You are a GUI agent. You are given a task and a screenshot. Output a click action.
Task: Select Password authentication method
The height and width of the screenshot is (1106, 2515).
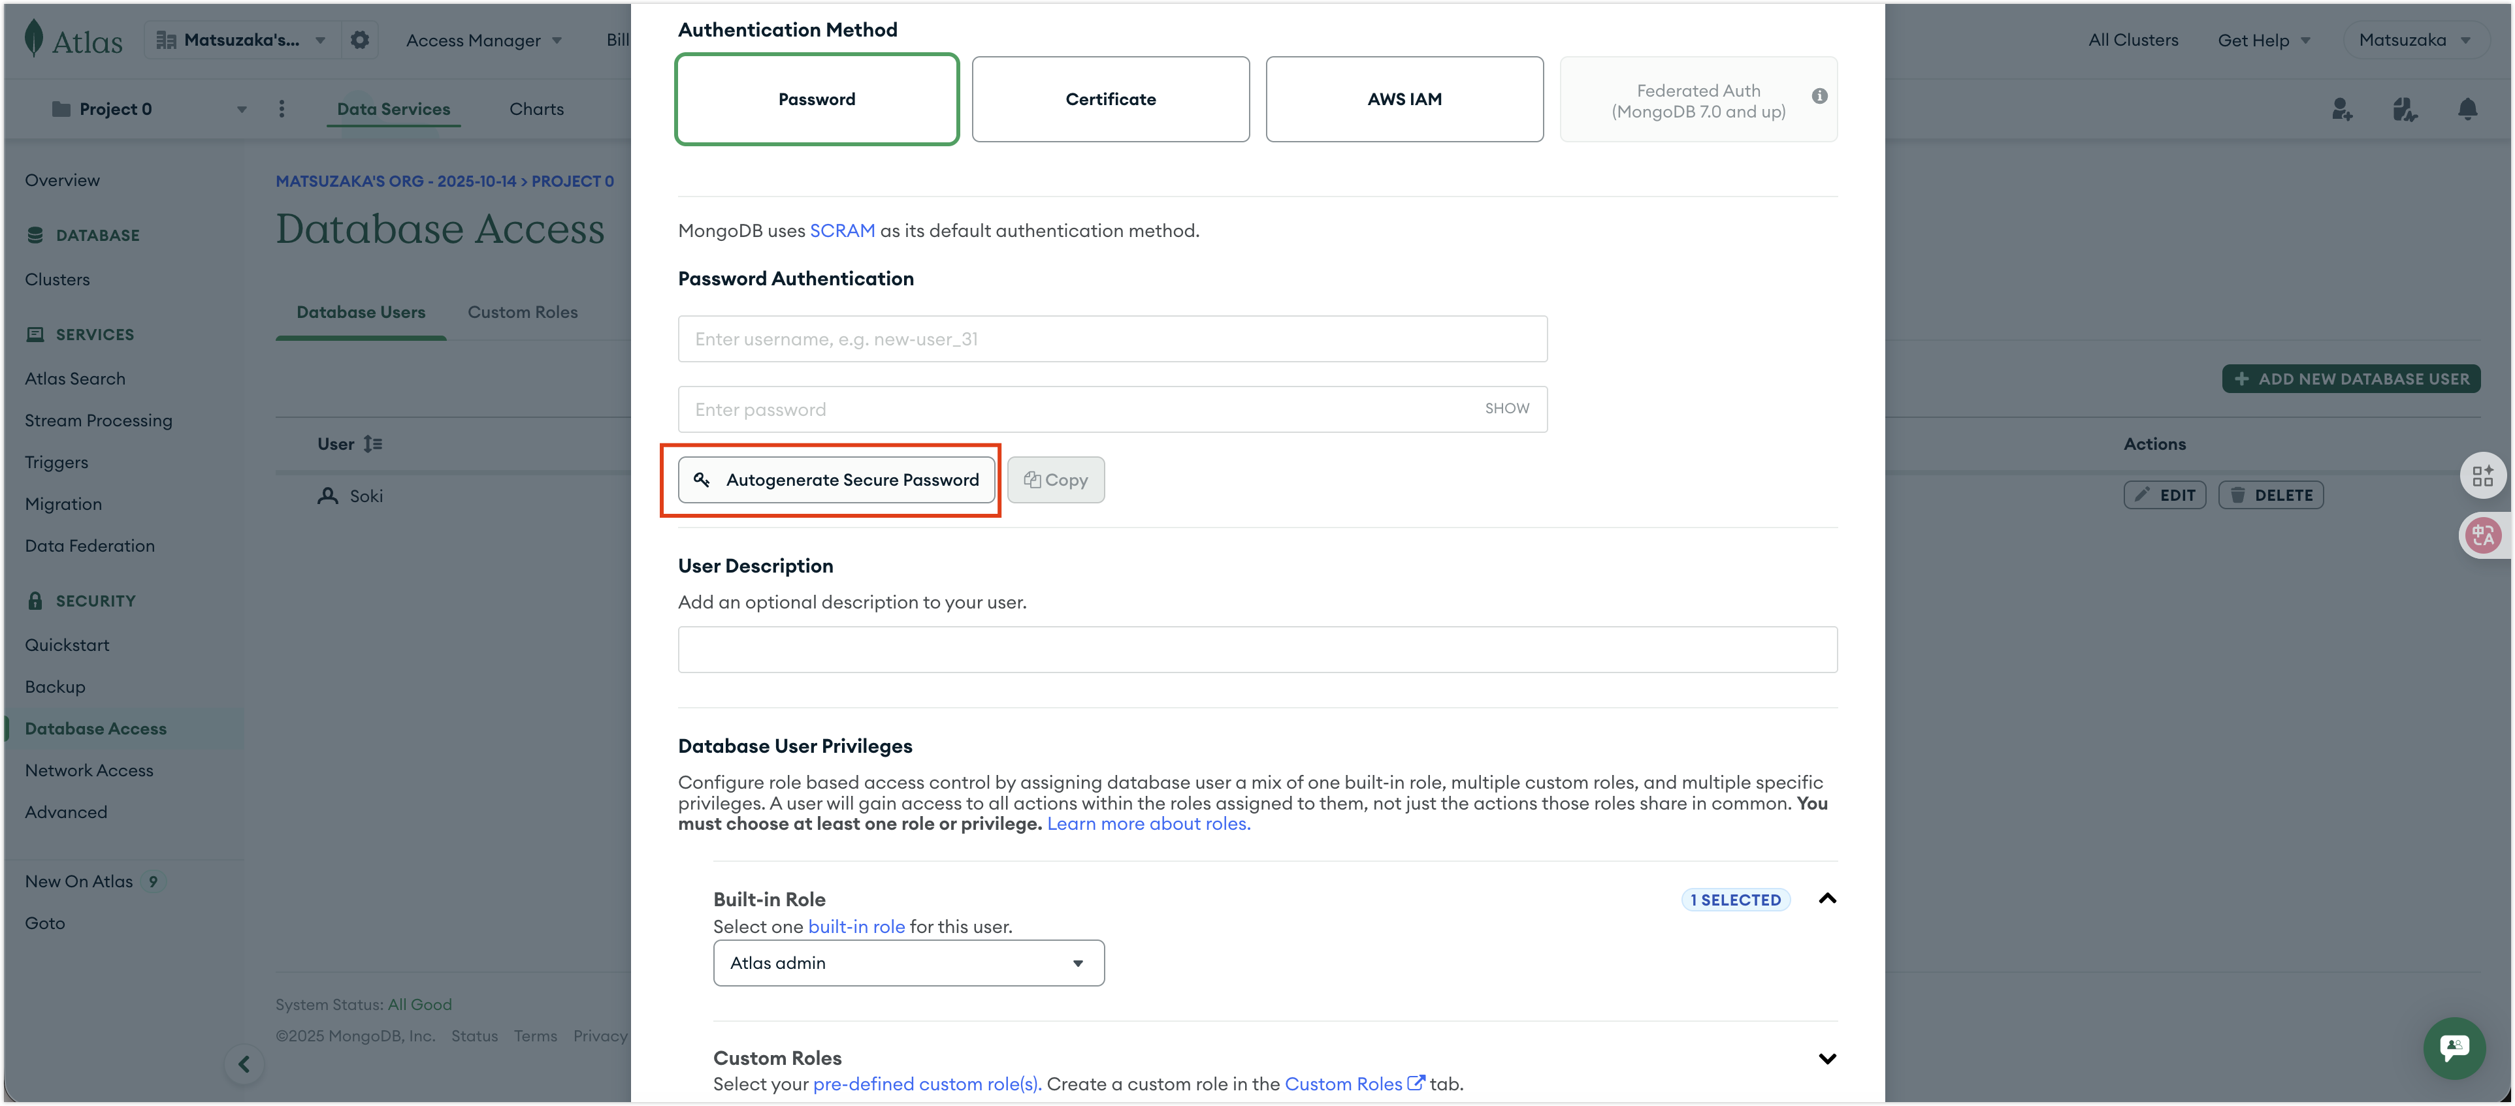pos(816,100)
